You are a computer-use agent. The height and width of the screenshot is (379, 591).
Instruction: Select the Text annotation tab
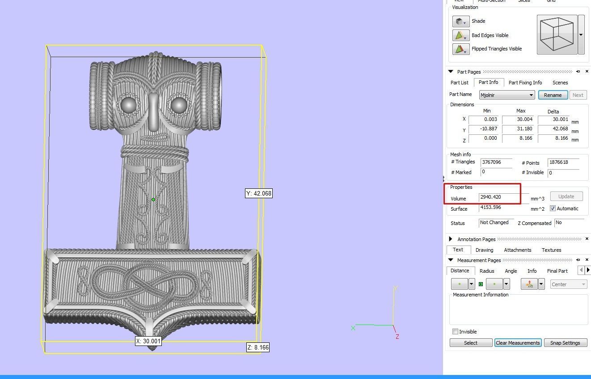tap(458, 250)
